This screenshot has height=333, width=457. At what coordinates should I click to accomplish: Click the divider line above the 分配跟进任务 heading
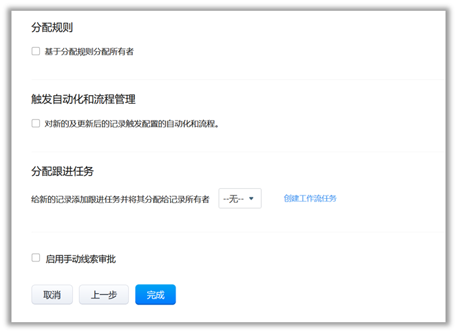(236, 152)
